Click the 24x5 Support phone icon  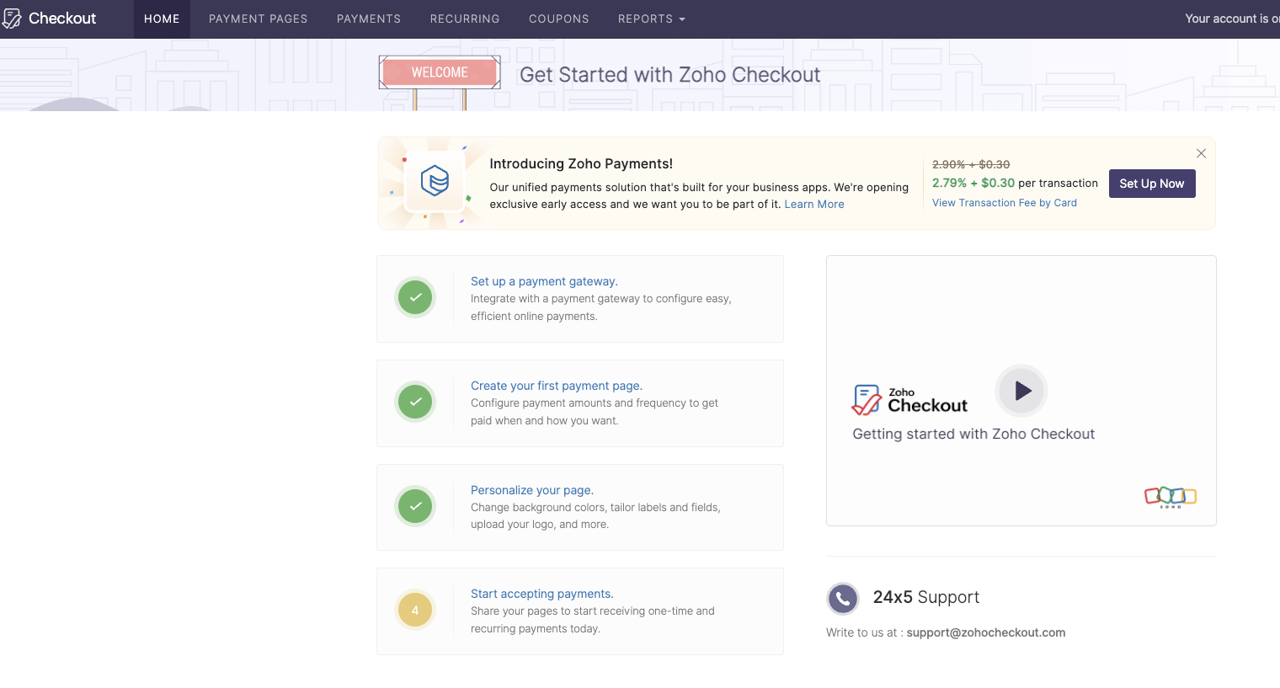coord(843,599)
